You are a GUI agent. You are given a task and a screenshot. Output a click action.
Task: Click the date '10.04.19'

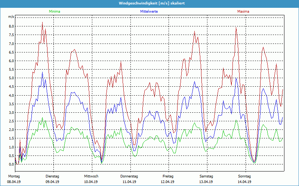click(91, 182)
